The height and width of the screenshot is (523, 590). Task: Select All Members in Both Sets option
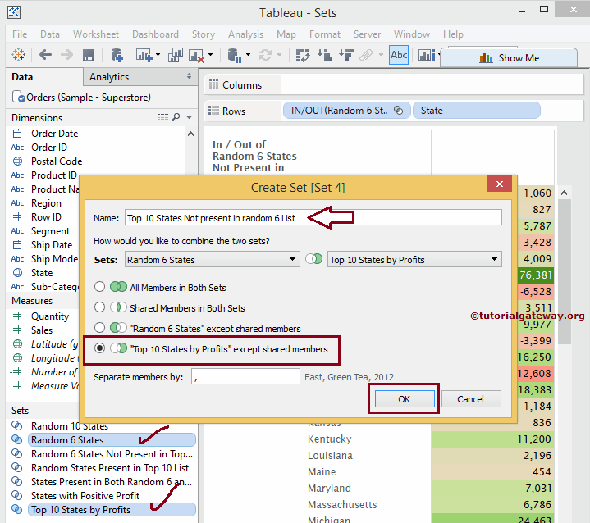pyautogui.click(x=99, y=288)
